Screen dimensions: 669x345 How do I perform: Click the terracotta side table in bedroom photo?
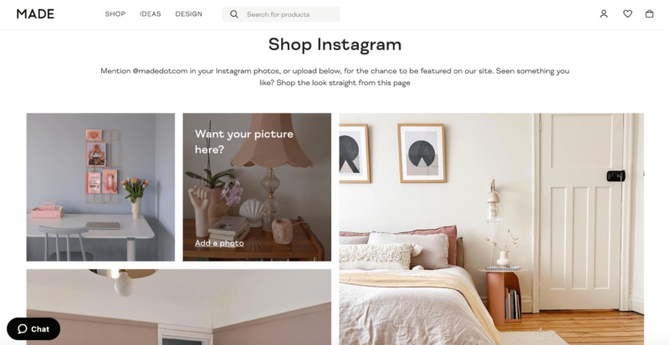503,296
